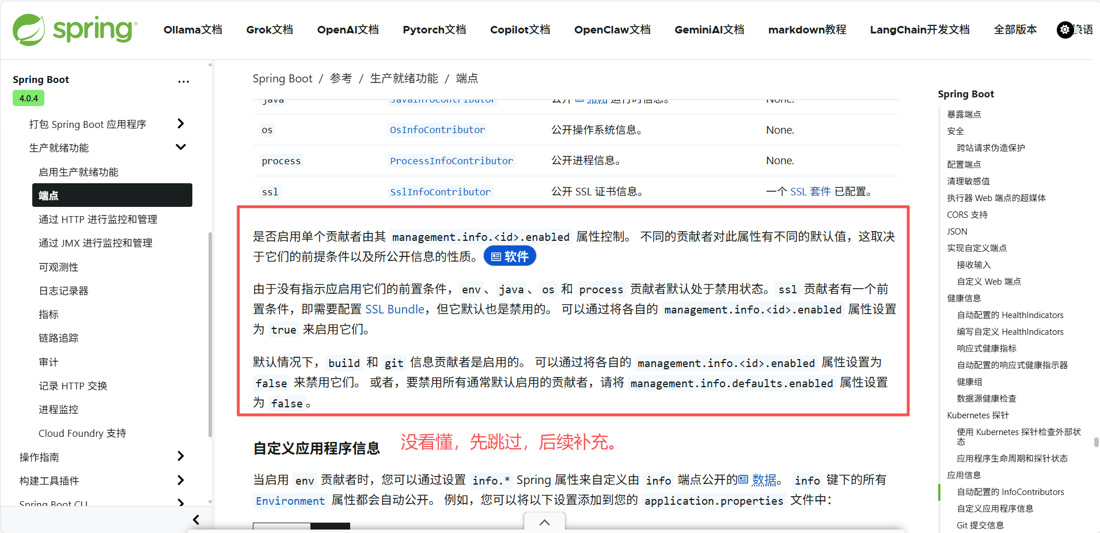Jump to 跨站请求伪造保护 section
Image resolution: width=1100 pixels, height=533 pixels.
(991, 148)
